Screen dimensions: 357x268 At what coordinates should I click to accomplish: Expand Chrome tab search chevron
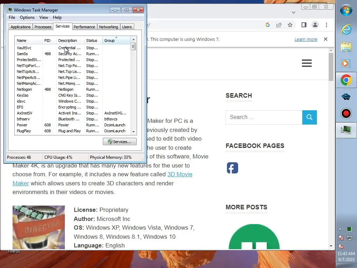294,13
